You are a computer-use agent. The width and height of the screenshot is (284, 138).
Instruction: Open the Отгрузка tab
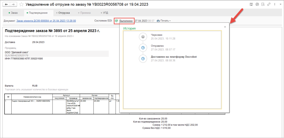click(63, 13)
